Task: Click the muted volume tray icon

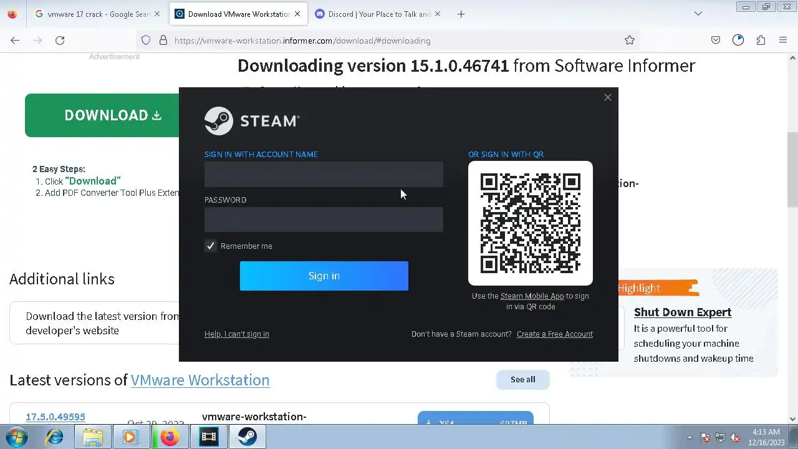Action: coord(735,437)
